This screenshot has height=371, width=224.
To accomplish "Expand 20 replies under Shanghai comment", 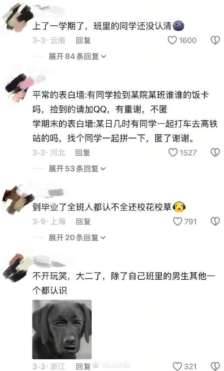I will pos(77,237).
